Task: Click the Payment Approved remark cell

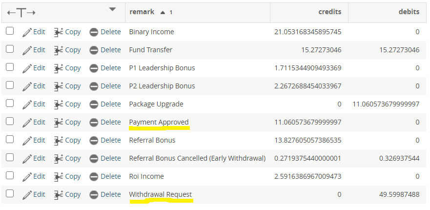Action: pyautogui.click(x=159, y=122)
